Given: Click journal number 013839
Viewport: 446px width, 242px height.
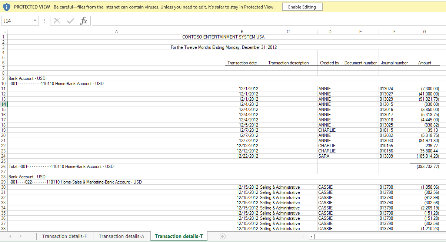Looking at the screenshot, I should pyautogui.click(x=386, y=156).
